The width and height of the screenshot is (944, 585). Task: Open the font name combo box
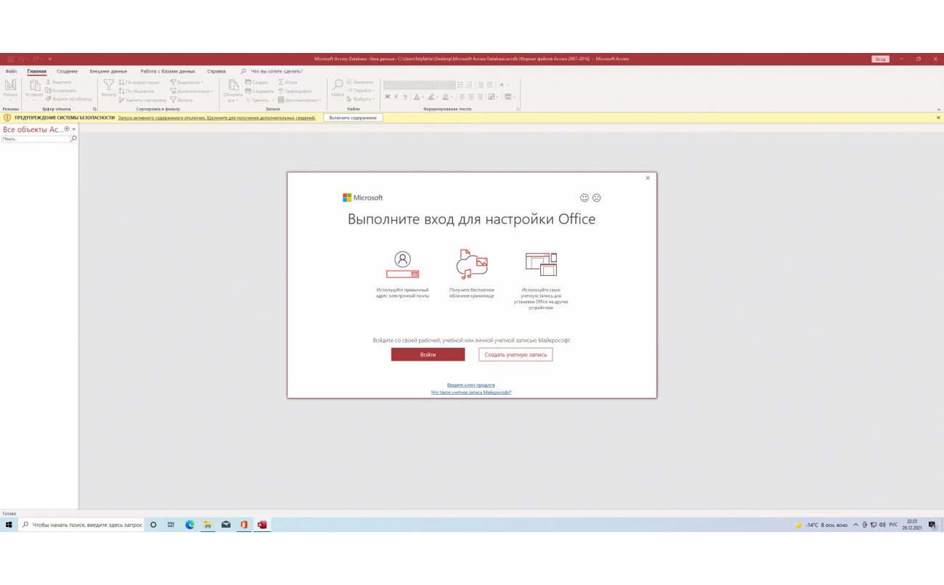click(x=410, y=85)
